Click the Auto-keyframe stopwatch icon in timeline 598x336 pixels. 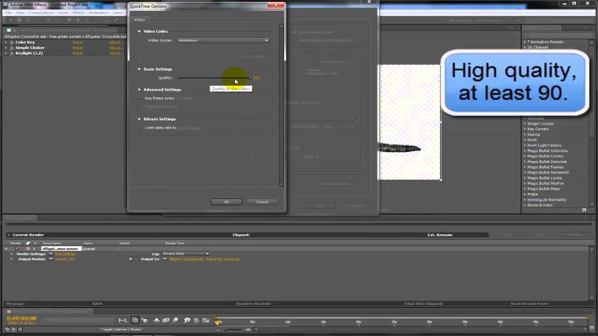(x=196, y=320)
